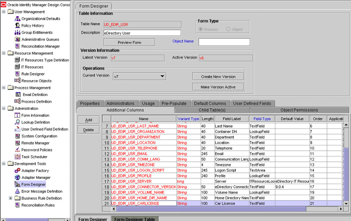Select the Process form type radio
Image resolution: width=351 pixels, height=221 pixels.
coord(201,29)
